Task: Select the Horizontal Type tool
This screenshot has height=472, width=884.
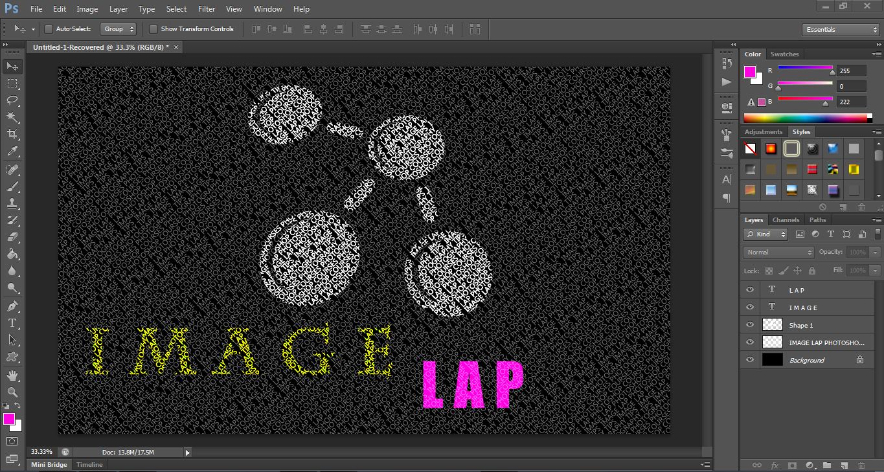Action: point(12,322)
